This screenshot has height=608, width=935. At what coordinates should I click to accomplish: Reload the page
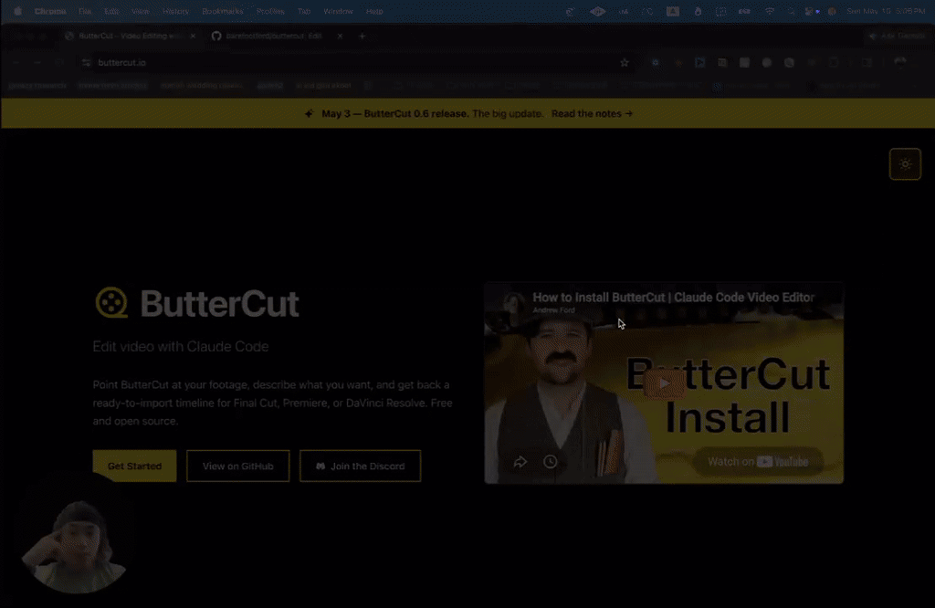pyautogui.click(x=59, y=63)
